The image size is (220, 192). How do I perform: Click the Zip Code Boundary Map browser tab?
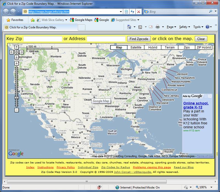(40, 27)
